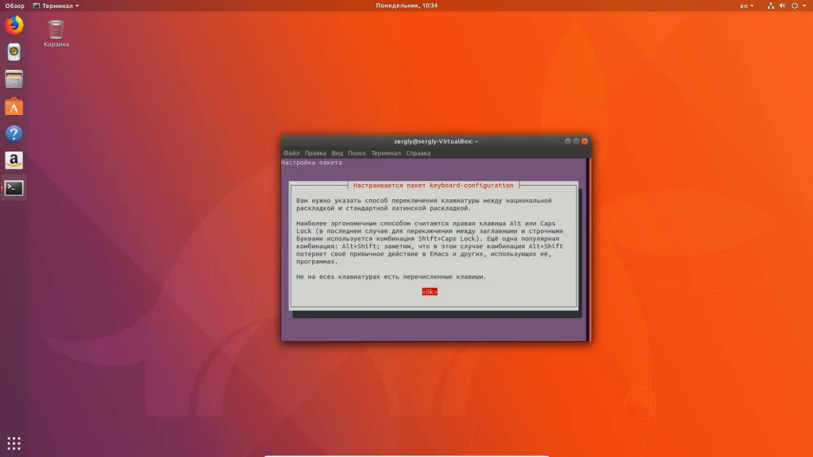Open the Help question mark icon
The image size is (813, 457).
(x=14, y=133)
